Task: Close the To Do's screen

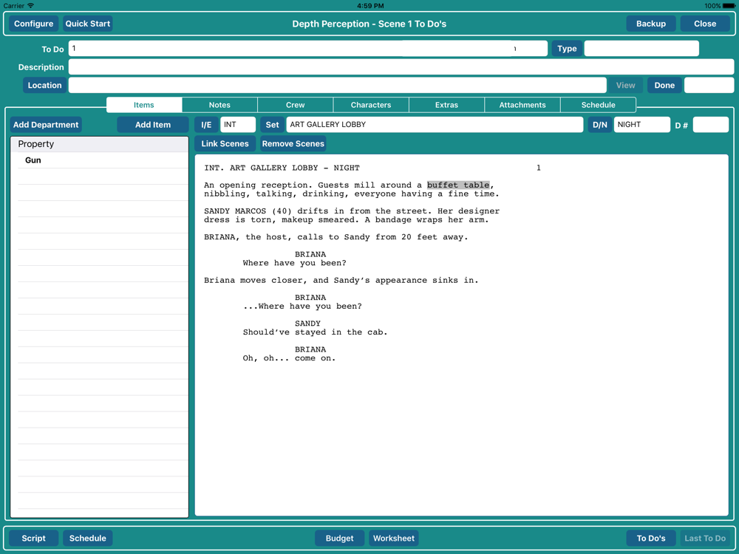Action: point(705,24)
